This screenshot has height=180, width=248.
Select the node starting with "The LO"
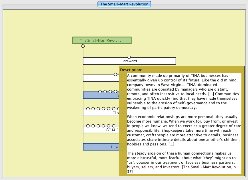coord(100,113)
